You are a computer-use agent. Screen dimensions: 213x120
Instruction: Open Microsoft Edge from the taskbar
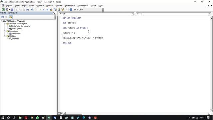pyautogui.click(x=84, y=118)
